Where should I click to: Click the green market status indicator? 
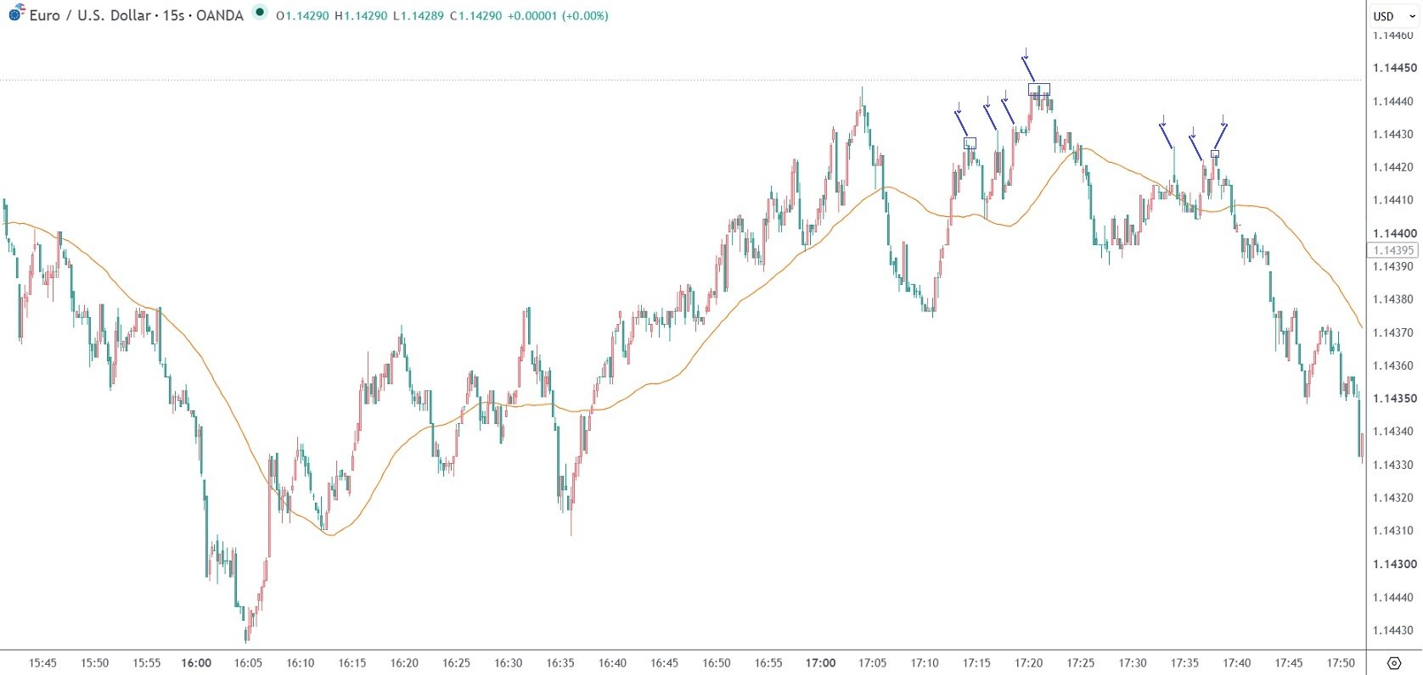260,13
